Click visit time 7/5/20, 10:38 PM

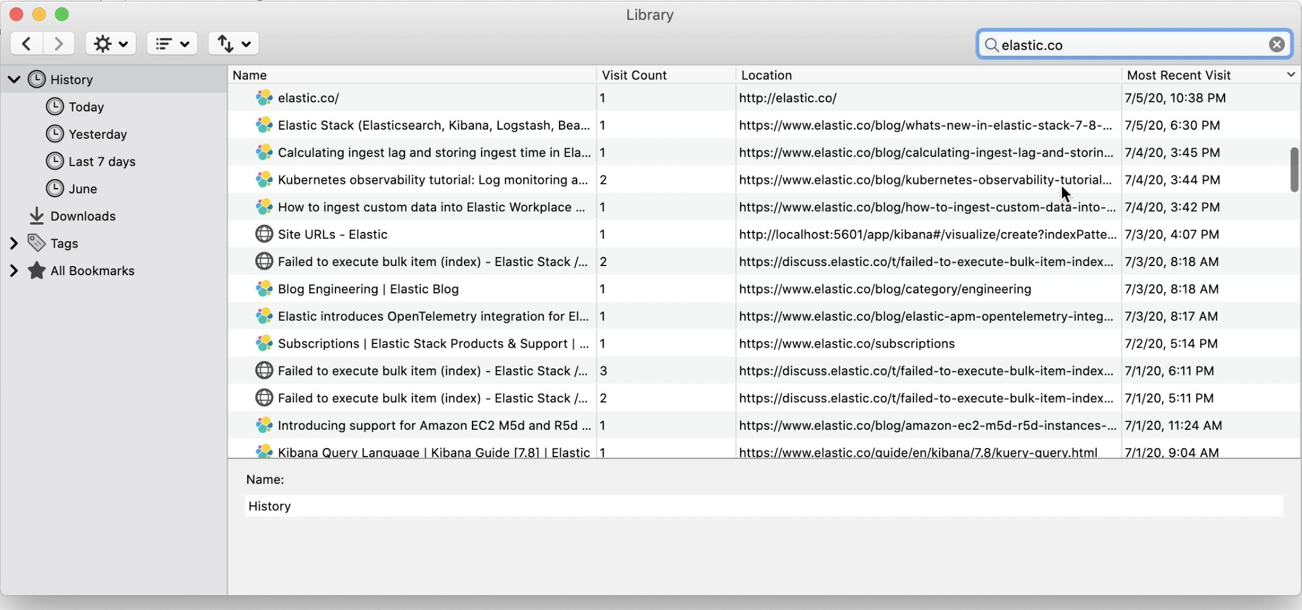click(x=1175, y=98)
